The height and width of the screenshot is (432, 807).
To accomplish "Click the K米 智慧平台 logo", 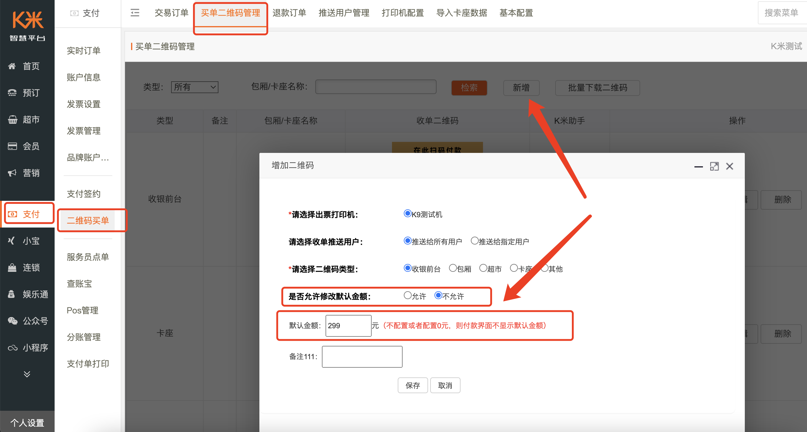I will 27,26.
